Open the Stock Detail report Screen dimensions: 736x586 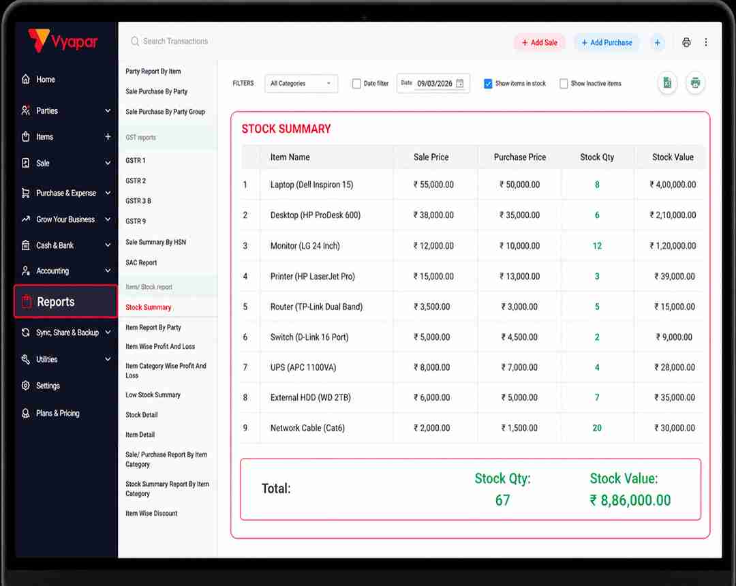tap(141, 415)
